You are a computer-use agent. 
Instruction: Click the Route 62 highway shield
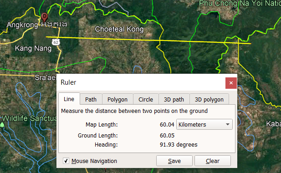tap(56, 42)
